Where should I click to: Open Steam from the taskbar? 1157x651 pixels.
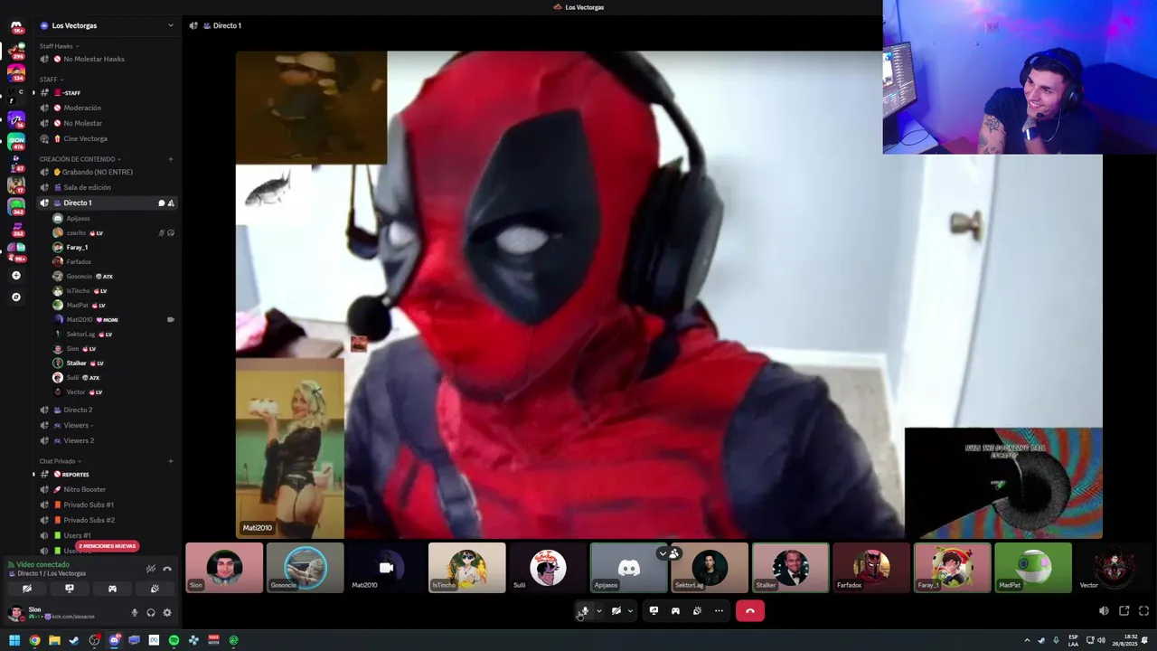pos(74,640)
